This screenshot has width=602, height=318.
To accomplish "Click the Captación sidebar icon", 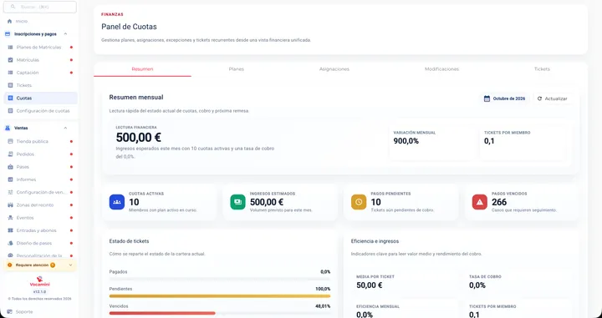I will tap(10, 73).
